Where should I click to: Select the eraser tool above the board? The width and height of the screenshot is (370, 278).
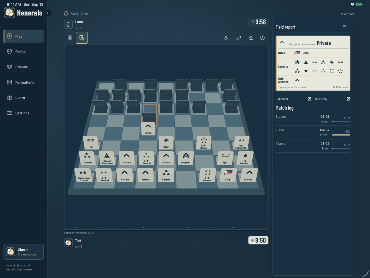(251, 38)
